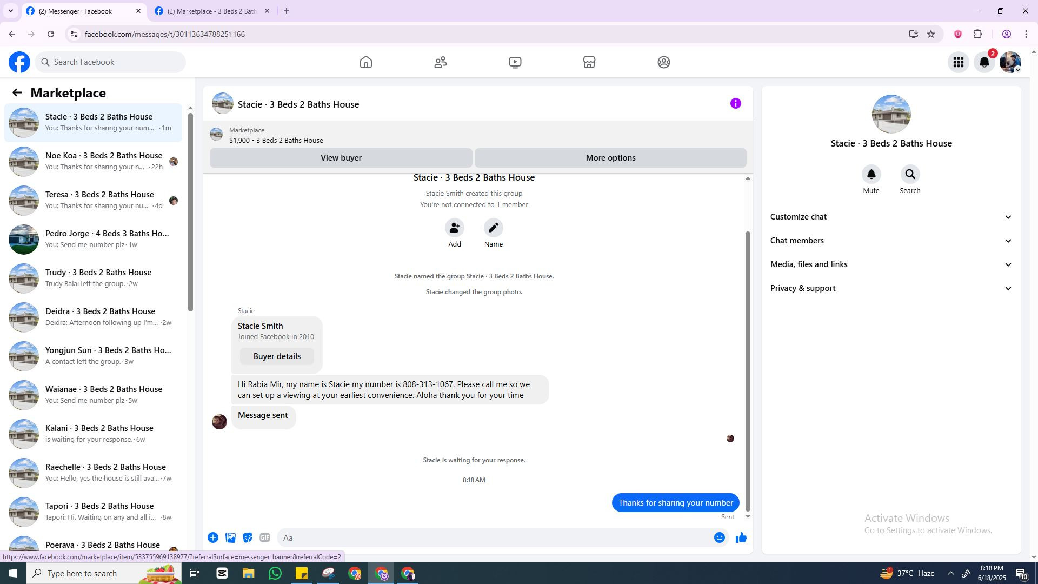
Task: Open Buyer details button
Action: [x=277, y=356]
